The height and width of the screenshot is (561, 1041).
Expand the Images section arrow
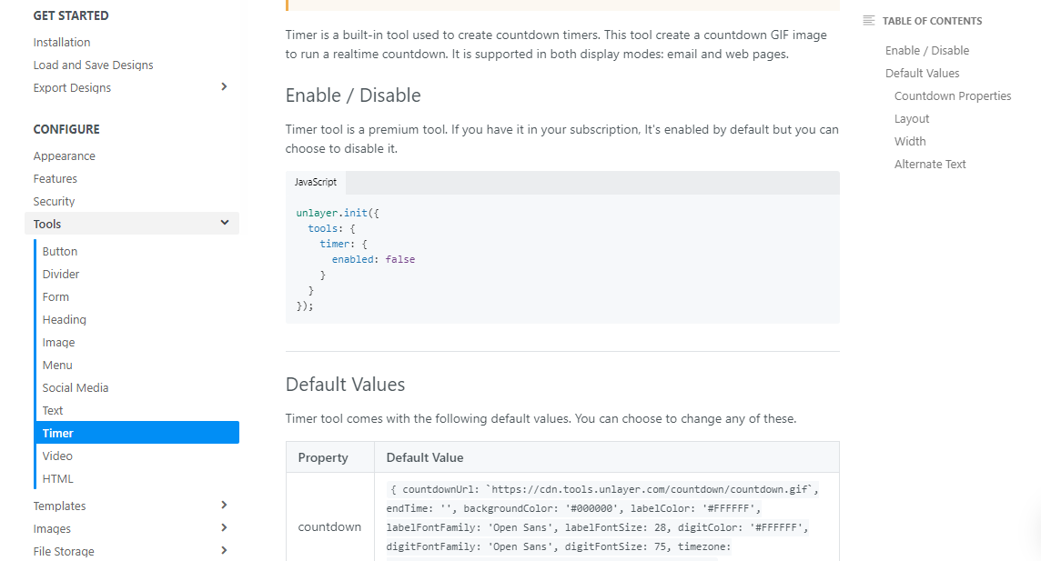point(224,528)
